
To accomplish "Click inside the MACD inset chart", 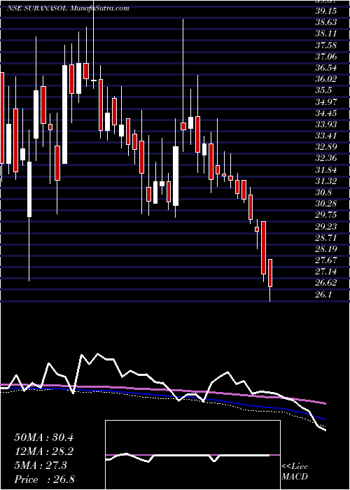I will [192, 455].
